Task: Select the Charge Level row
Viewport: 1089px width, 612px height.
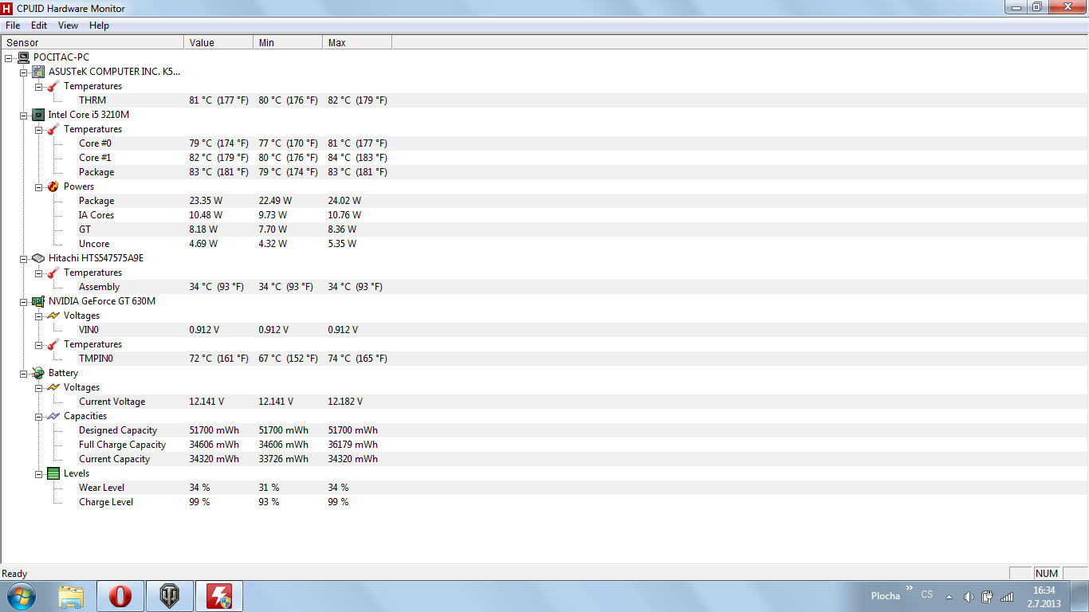Action: (x=544, y=502)
